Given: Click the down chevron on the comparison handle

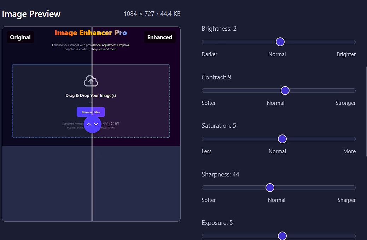Looking at the screenshot, I should 96,124.
